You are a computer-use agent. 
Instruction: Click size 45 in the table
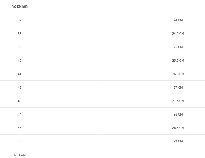pyautogui.click(x=19, y=128)
